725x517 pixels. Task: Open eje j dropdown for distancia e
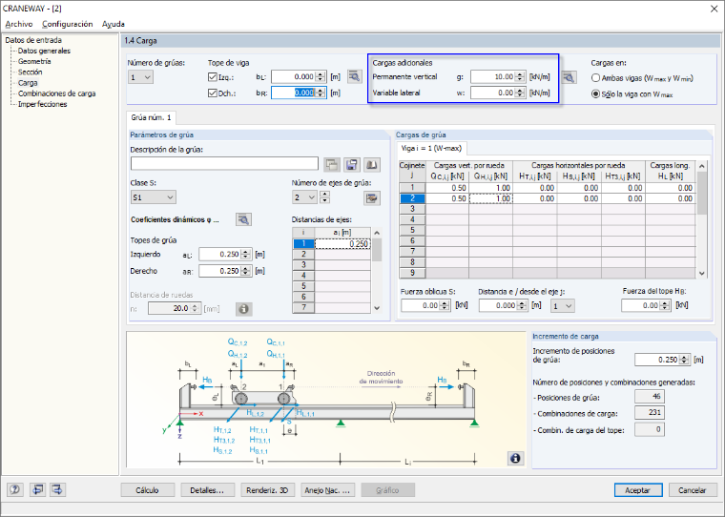pos(562,305)
